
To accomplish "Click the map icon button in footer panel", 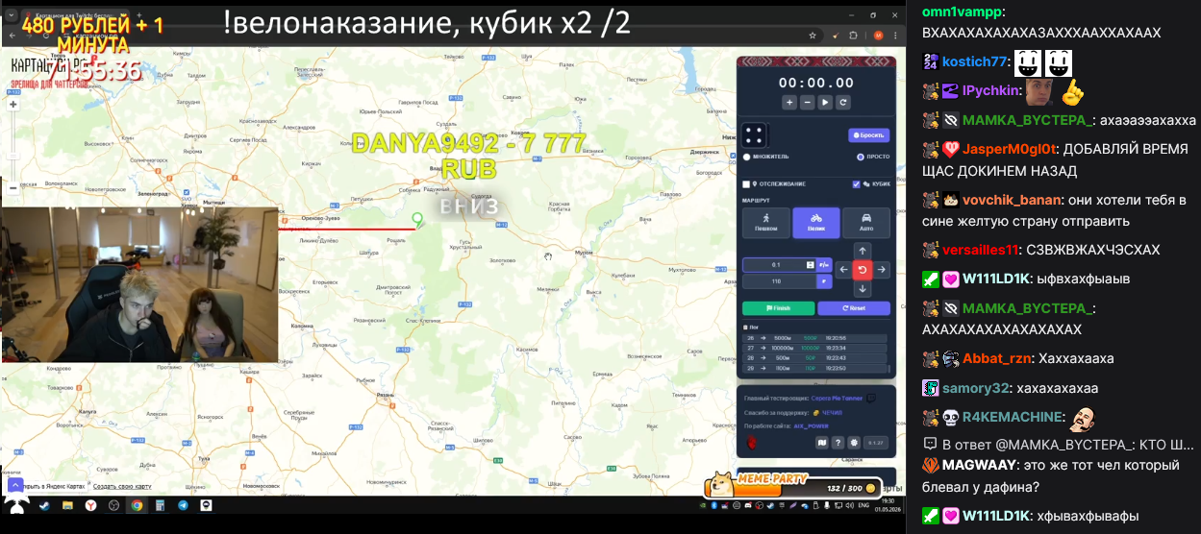I will 822,443.
